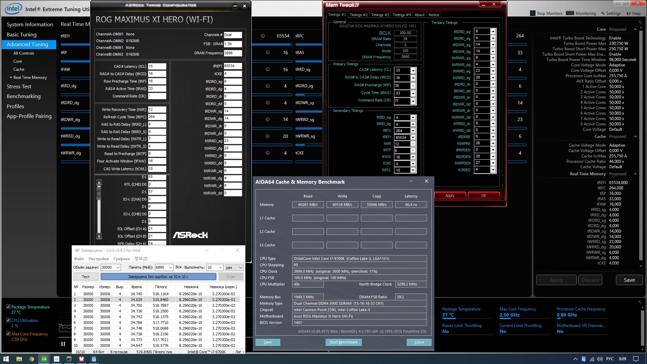This screenshot has width=647, height=364.
Task: Expand the LinX problem size dropdown
Action: pyautogui.click(x=118, y=267)
